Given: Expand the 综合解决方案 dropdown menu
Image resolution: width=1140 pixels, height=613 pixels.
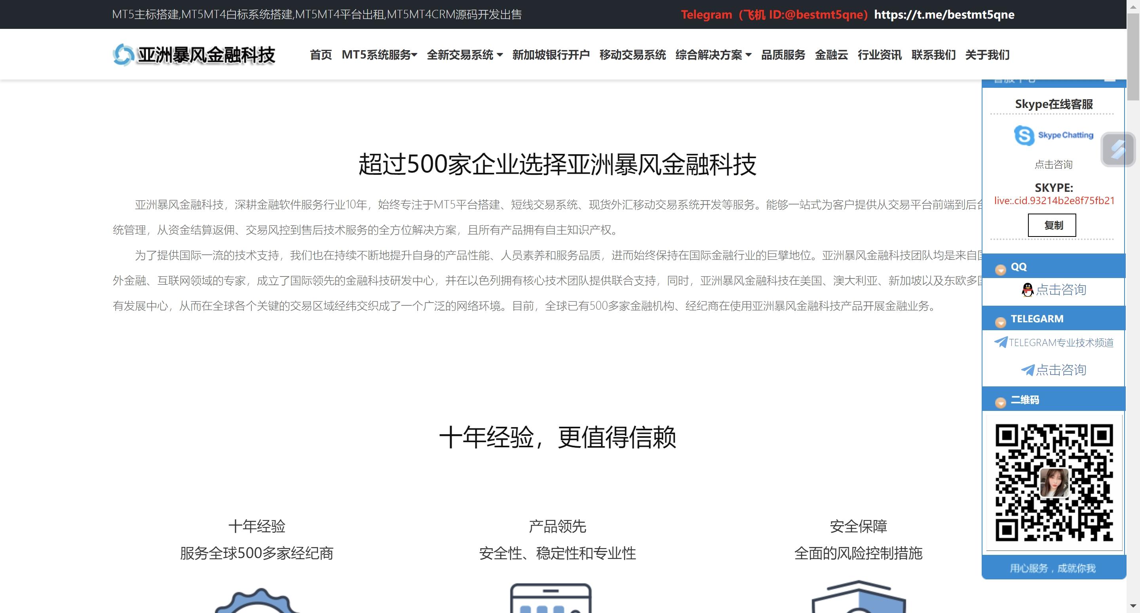Looking at the screenshot, I should click(x=713, y=55).
